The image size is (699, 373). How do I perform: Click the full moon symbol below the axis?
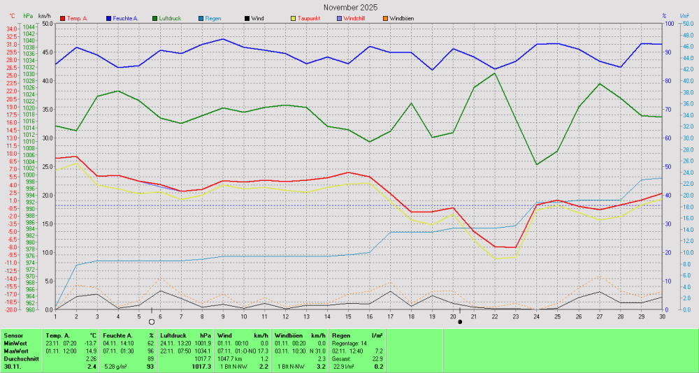pyautogui.click(x=152, y=321)
